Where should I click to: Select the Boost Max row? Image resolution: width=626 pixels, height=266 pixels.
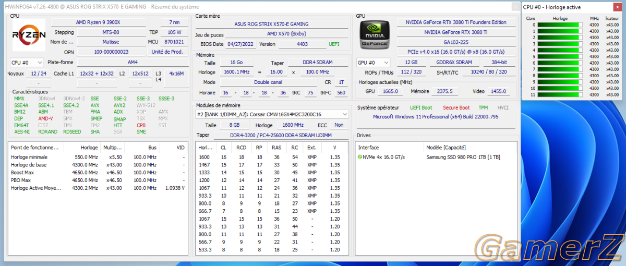(x=98, y=173)
